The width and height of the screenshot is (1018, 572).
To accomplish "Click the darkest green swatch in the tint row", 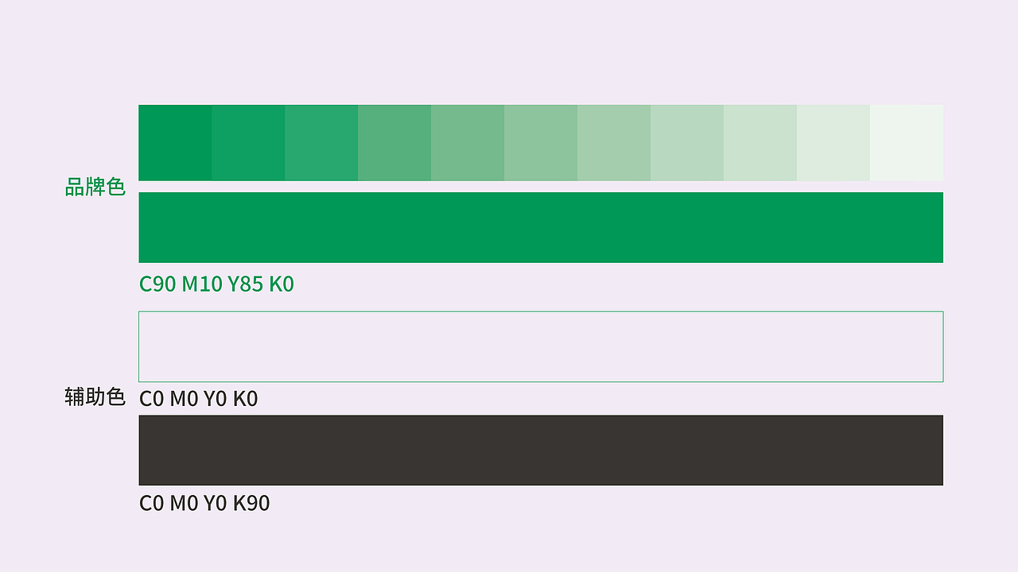I will point(175,143).
